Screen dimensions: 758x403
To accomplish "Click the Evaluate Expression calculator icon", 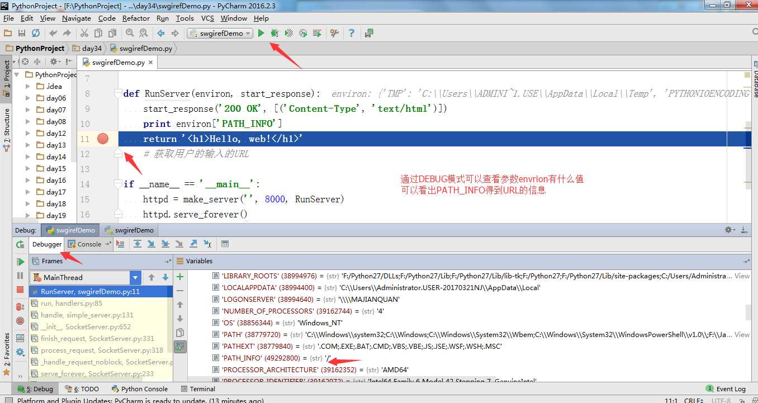I will [x=225, y=244].
